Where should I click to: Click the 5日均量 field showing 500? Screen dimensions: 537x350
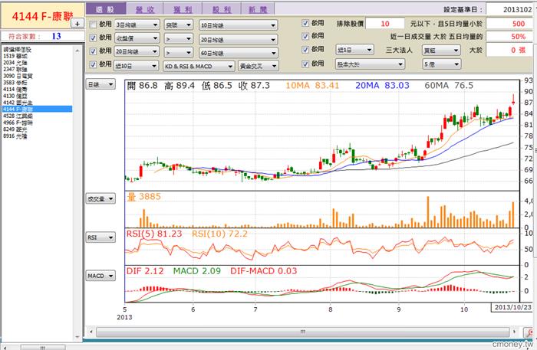click(x=511, y=24)
